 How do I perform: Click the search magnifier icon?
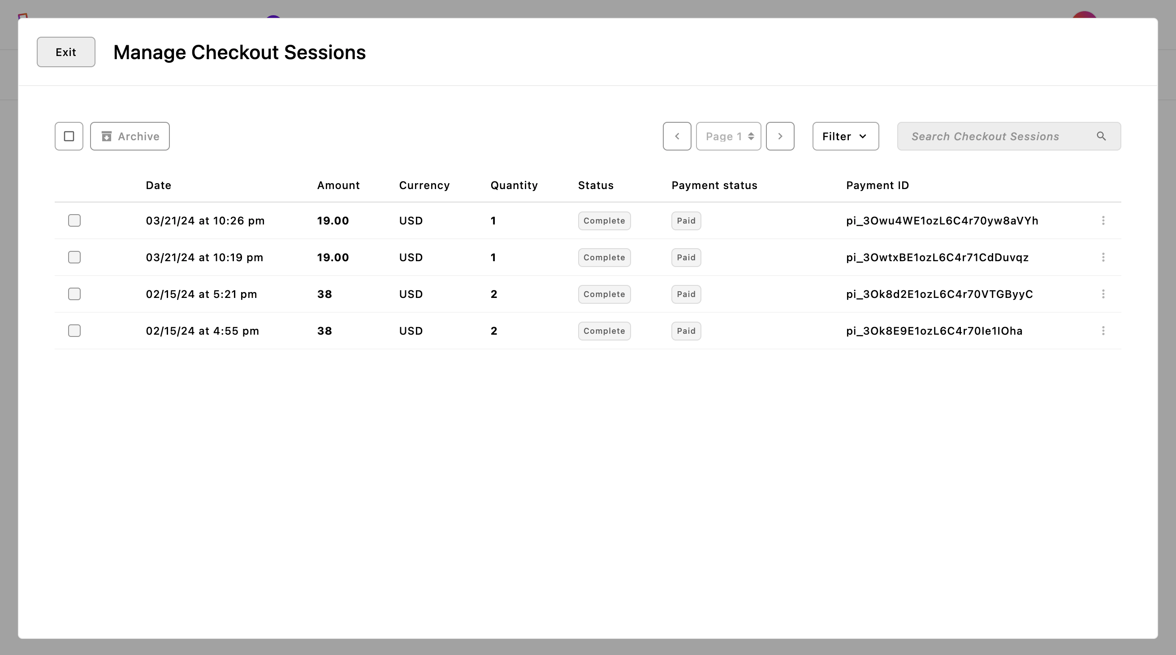1101,136
